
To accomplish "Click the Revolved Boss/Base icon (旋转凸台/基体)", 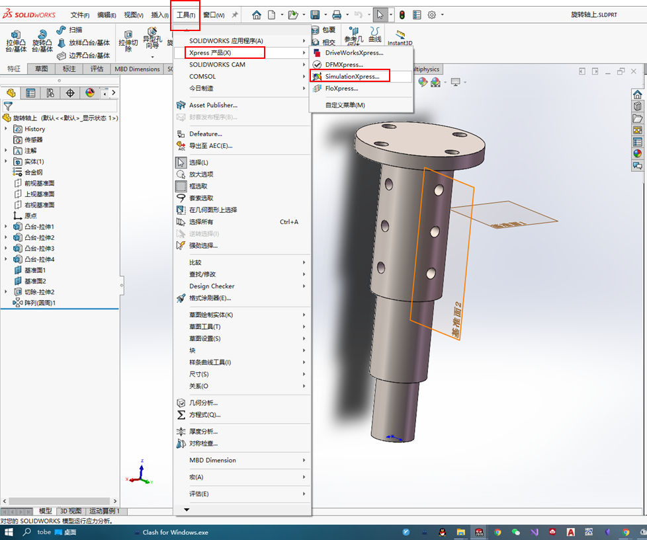I will [42, 41].
